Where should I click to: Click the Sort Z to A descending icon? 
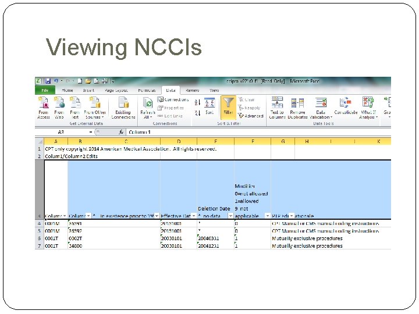(197, 113)
